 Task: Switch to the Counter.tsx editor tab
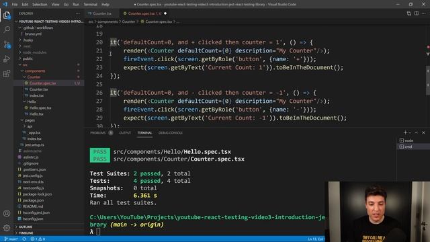(101, 13)
